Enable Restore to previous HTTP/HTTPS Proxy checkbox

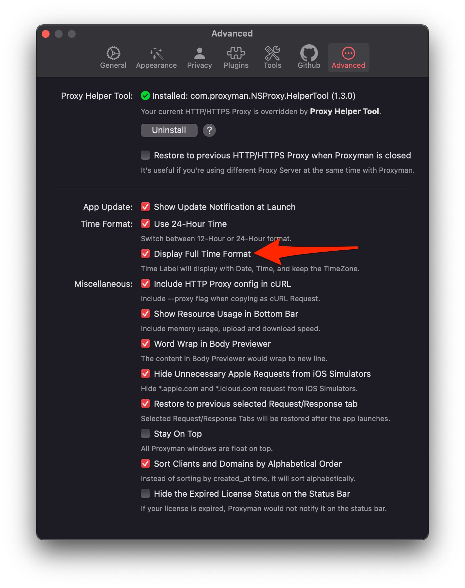point(145,155)
